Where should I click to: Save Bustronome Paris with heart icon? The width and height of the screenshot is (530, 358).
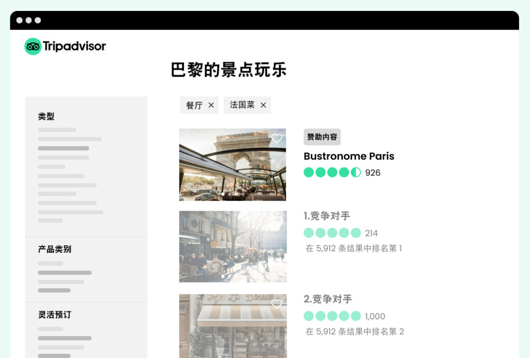276,138
